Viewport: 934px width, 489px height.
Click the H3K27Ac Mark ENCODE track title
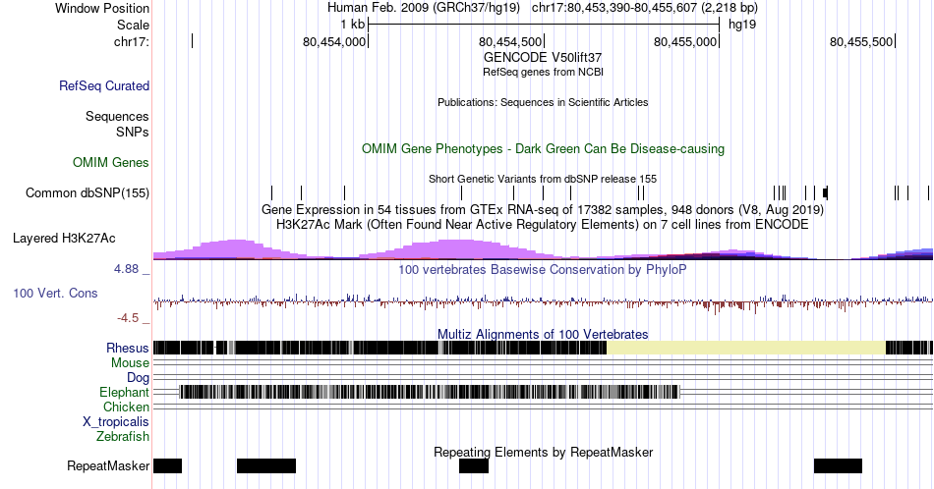(543, 225)
